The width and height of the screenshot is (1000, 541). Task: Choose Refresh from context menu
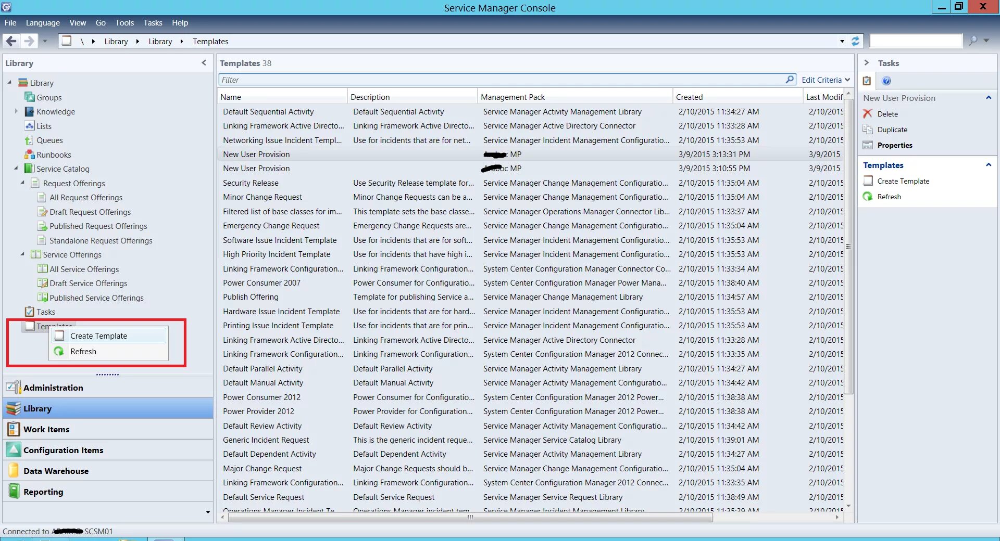click(x=108, y=352)
